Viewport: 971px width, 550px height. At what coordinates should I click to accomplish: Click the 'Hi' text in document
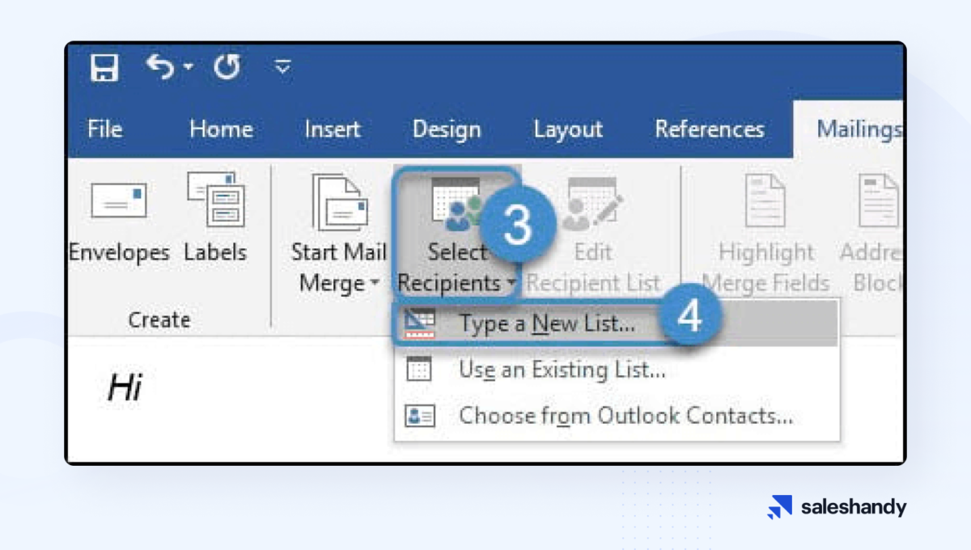point(125,389)
